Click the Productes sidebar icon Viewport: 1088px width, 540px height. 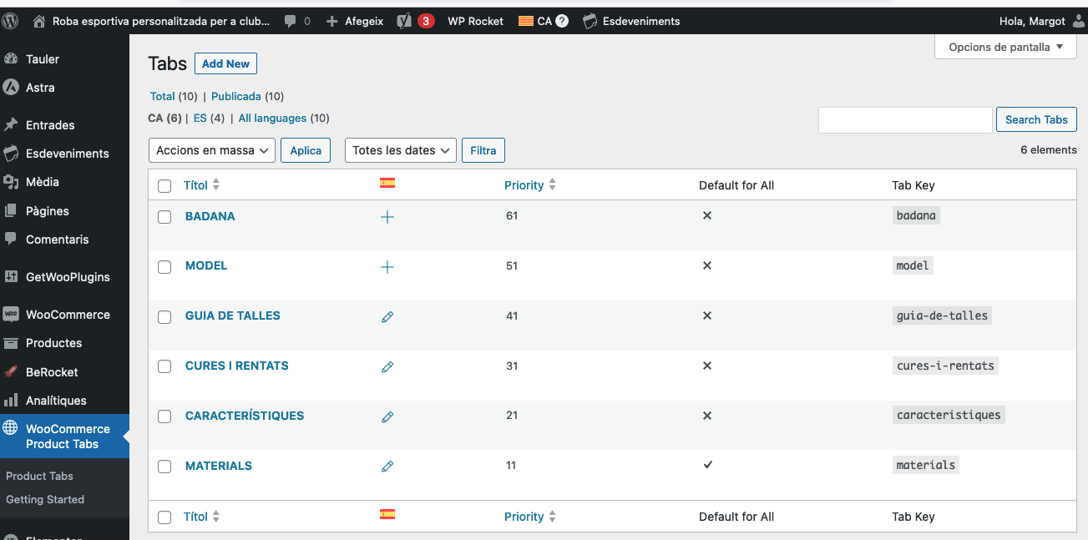(11, 343)
